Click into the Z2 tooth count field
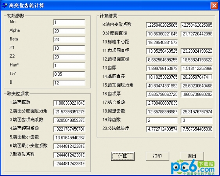The width and height of the screenshot is (220, 176). tap(69, 57)
